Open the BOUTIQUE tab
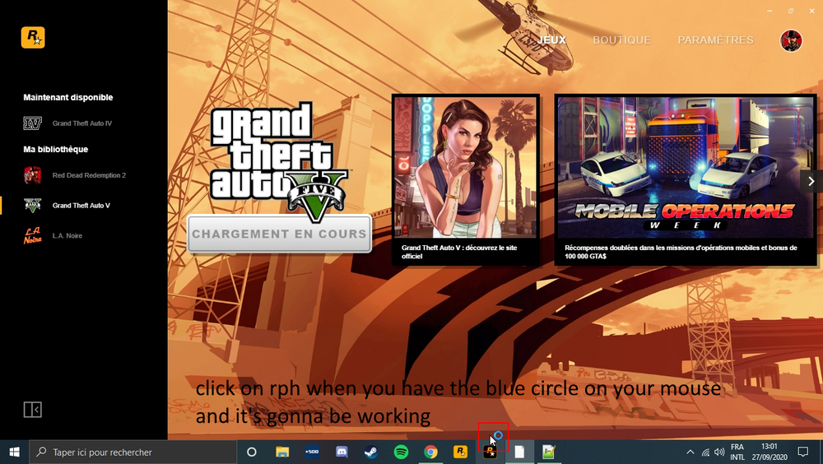823x464 pixels. [x=621, y=39]
